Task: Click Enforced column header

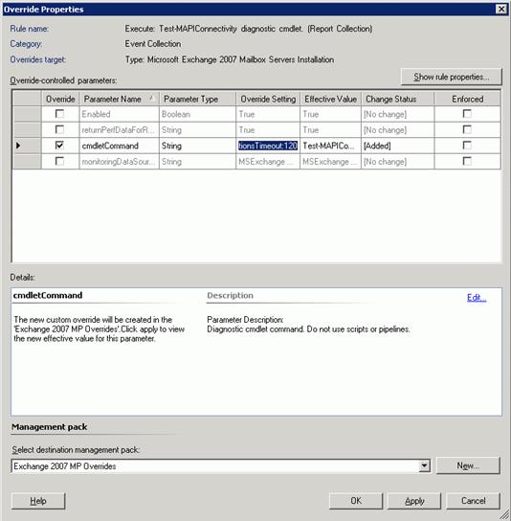Action: click(x=468, y=99)
